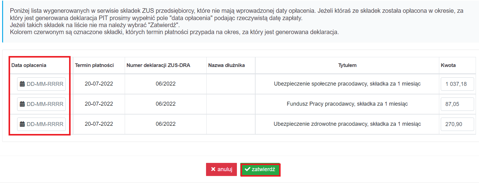The height and width of the screenshot is (183, 479).
Task: Click Numer deklaracji ZUS-DRA column header
Action: pos(158,65)
